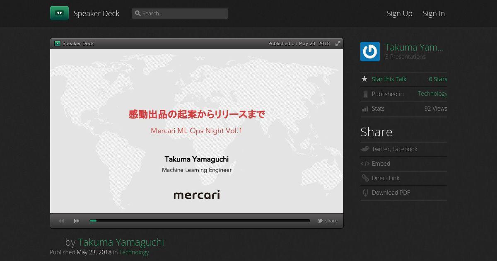This screenshot has width=497, height=261.
Task: Open Takuma Yamaguchi author link below player
Action: pos(121,242)
